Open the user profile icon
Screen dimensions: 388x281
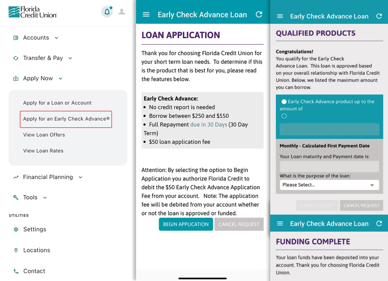coord(122,12)
